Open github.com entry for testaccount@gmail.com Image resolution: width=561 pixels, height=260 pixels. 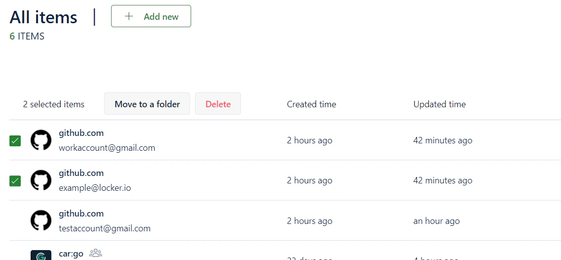click(x=81, y=214)
